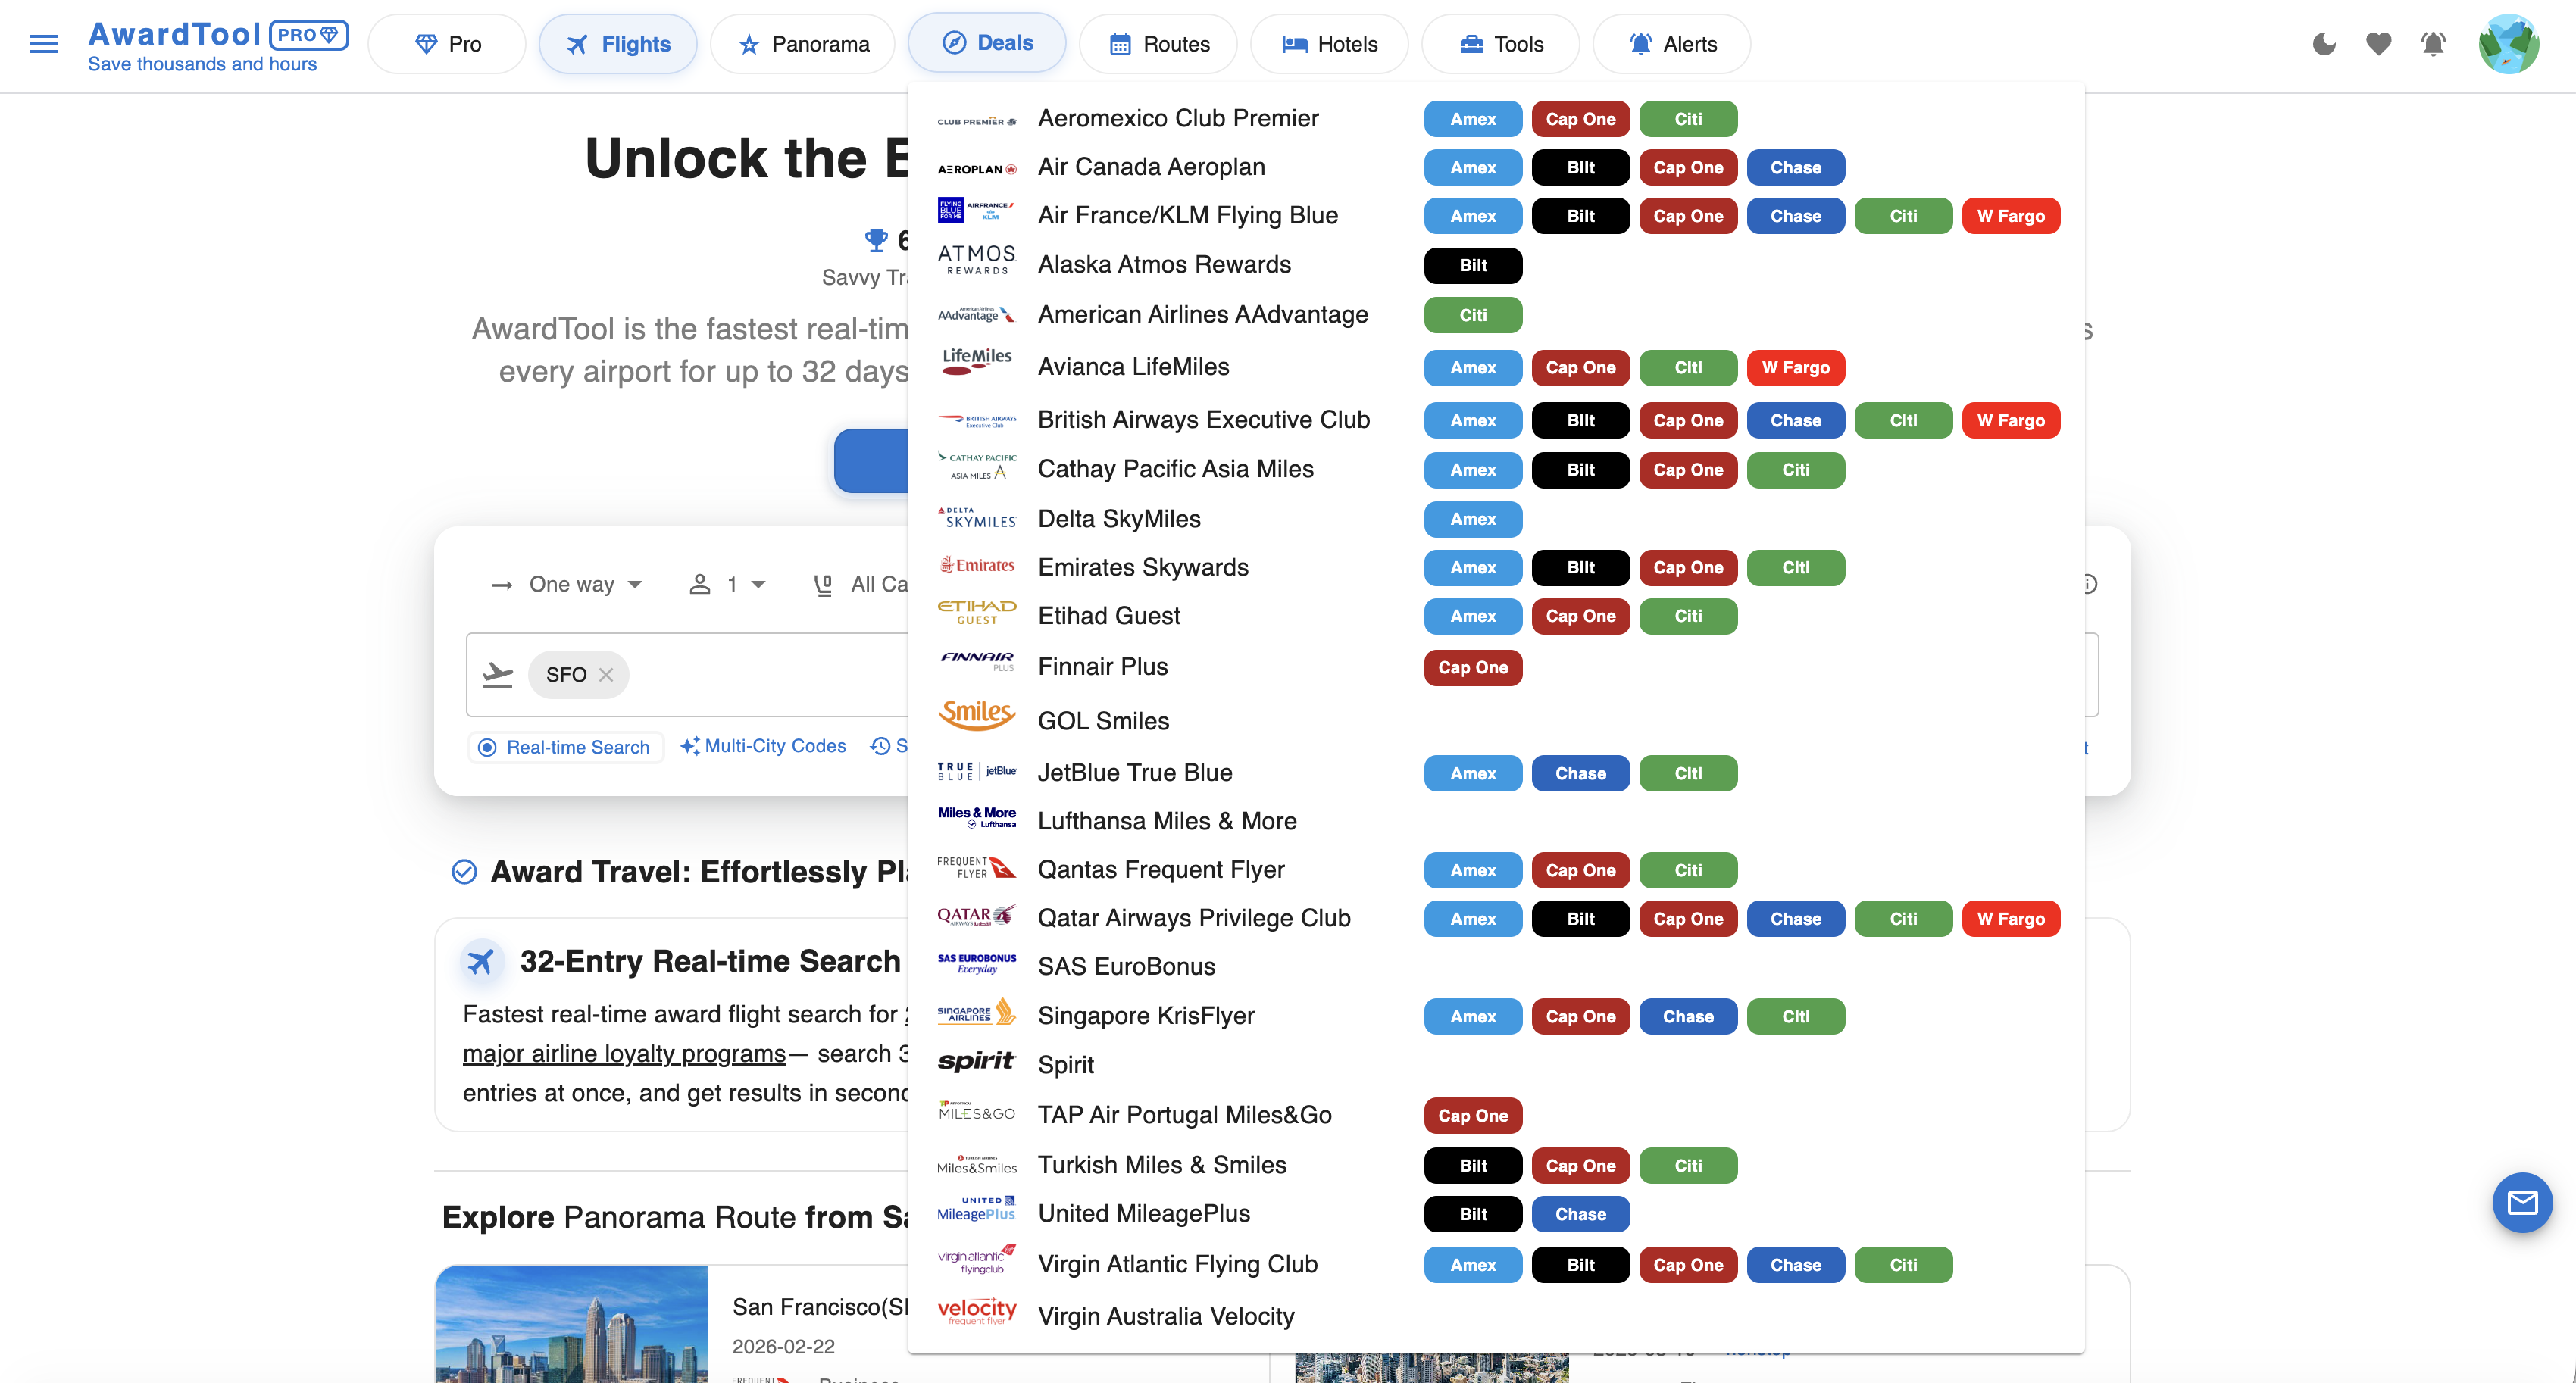Click the Multi-City Codes link
The height and width of the screenshot is (1383, 2576).
[x=763, y=746]
